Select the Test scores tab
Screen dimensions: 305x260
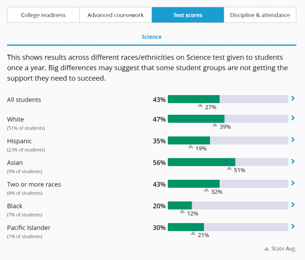[188, 15]
